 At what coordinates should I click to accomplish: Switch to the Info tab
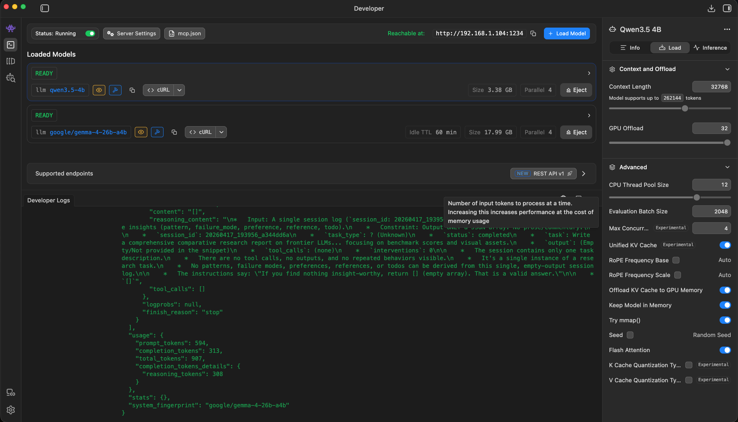630,48
